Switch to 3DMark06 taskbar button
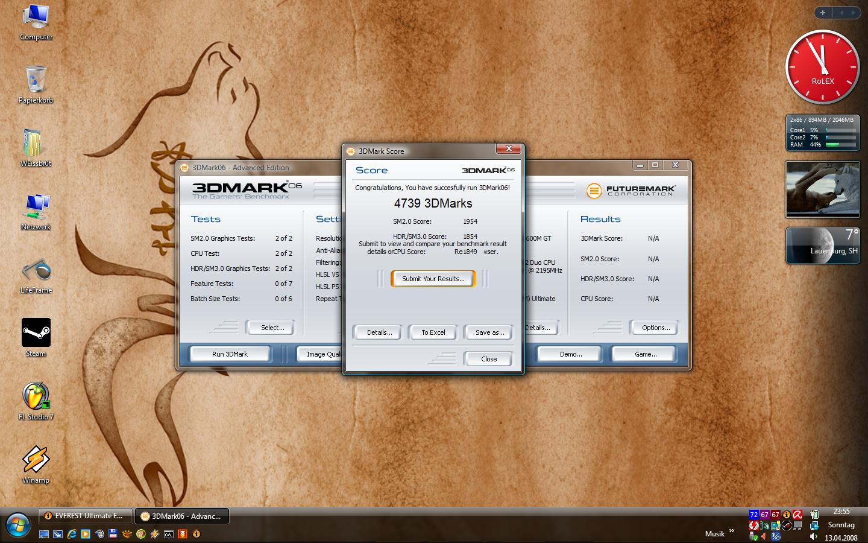Screen dimensions: 868x543 181,516
